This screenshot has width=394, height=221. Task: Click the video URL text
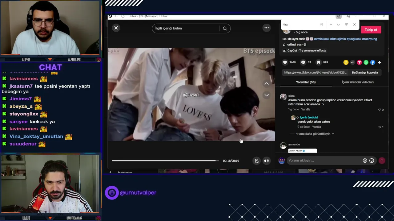click(x=315, y=72)
